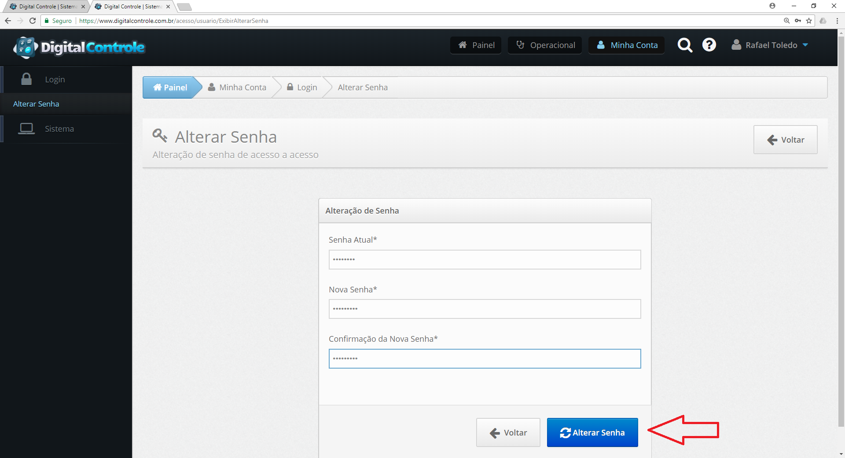The height and width of the screenshot is (458, 845).
Task: Click the Digital Controle logo
Action: (x=79, y=47)
